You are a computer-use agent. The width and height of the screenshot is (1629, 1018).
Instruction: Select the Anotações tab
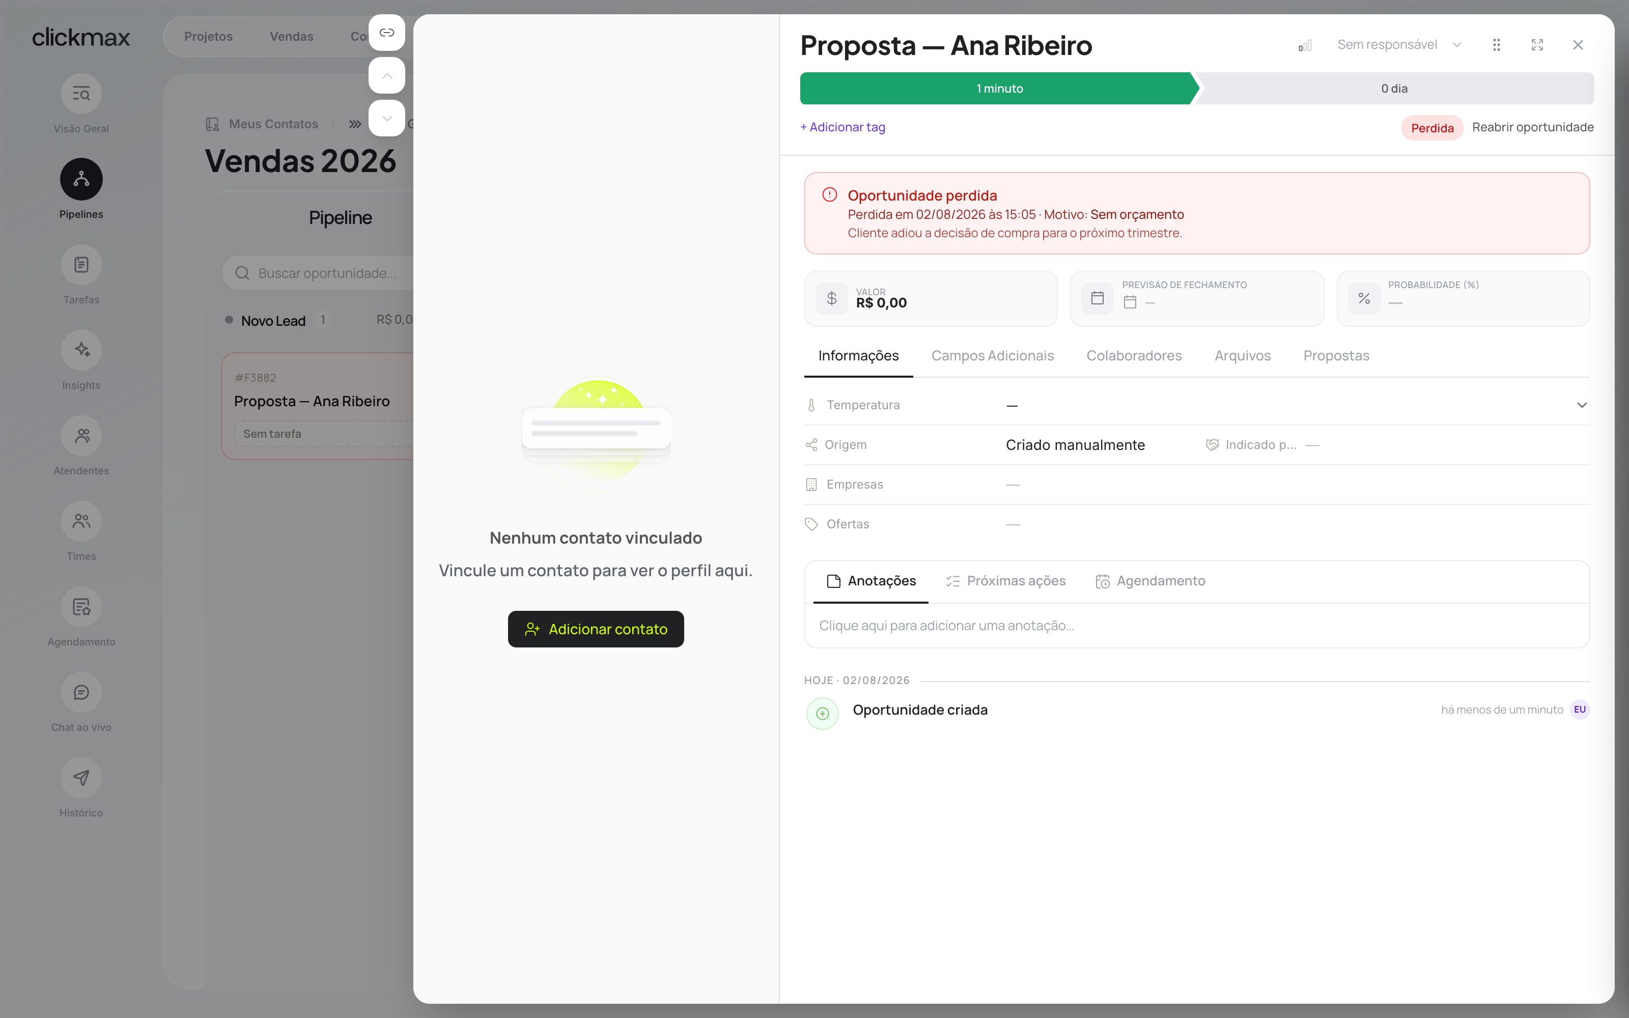click(x=871, y=581)
